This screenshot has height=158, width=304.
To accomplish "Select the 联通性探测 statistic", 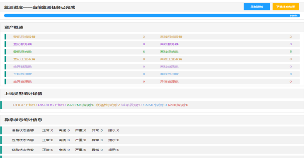I will [x=108, y=105].
